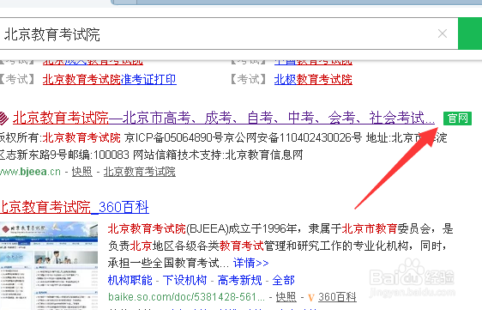The image size is (482, 310).
Task: Clear the search box with the X icon
Action: pyautogui.click(x=443, y=33)
